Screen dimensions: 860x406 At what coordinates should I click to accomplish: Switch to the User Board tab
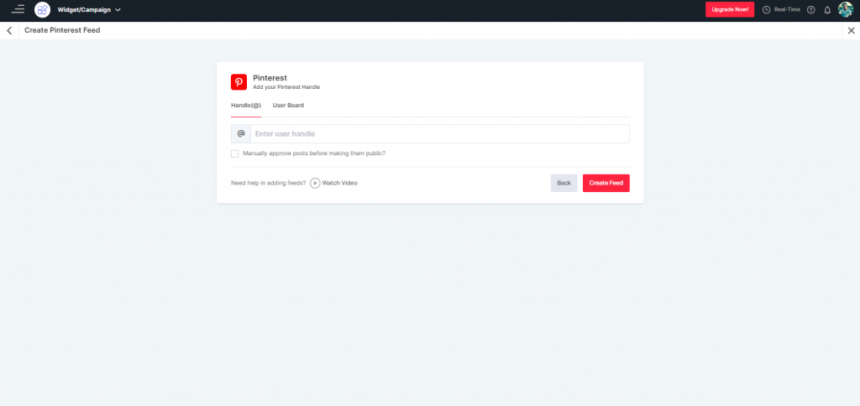tap(288, 105)
